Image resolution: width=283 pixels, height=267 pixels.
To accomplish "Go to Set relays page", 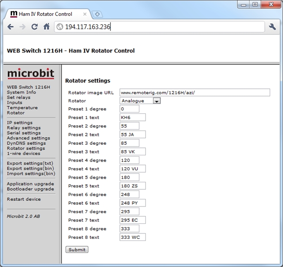I will 19,98.
